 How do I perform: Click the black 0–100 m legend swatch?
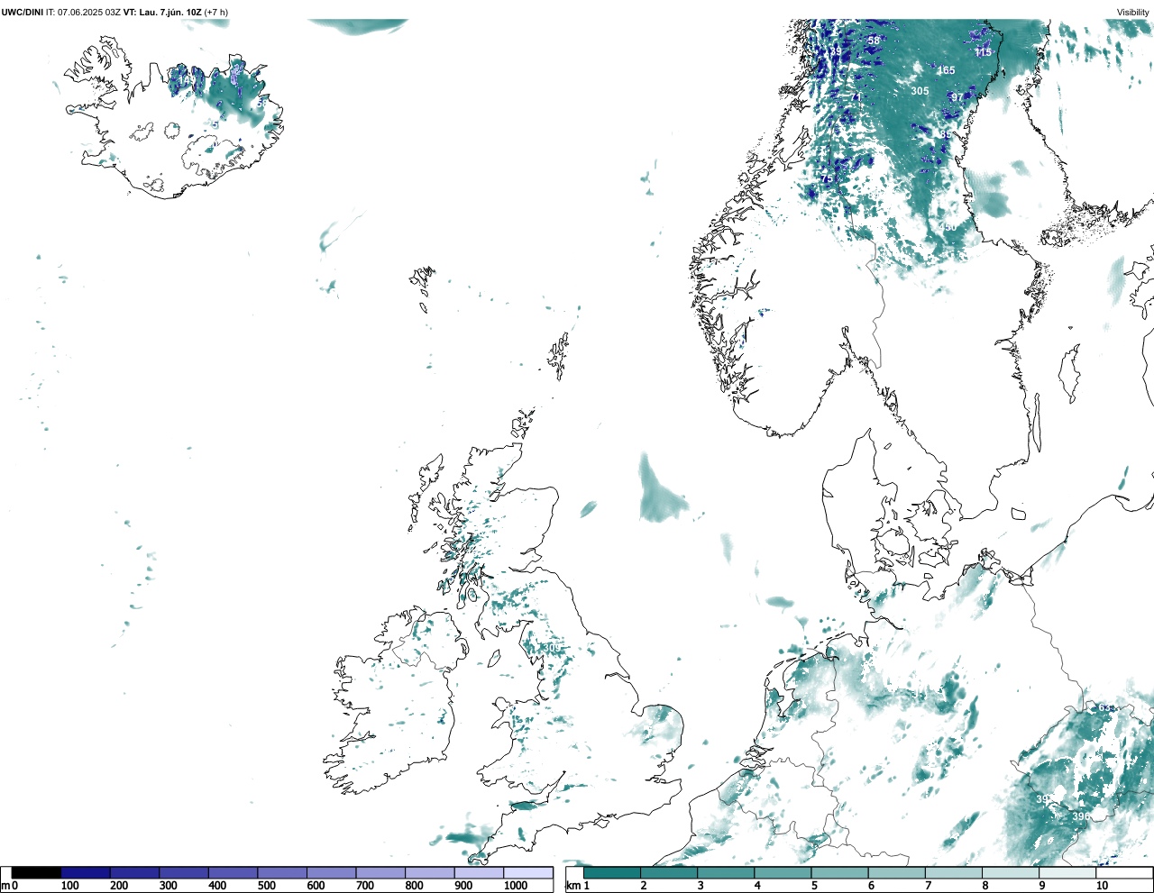tap(36, 872)
